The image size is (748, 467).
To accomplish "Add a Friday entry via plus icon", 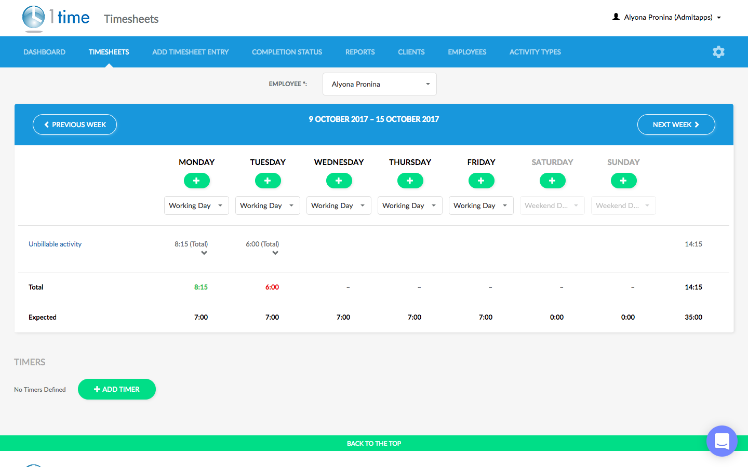I will point(481,181).
